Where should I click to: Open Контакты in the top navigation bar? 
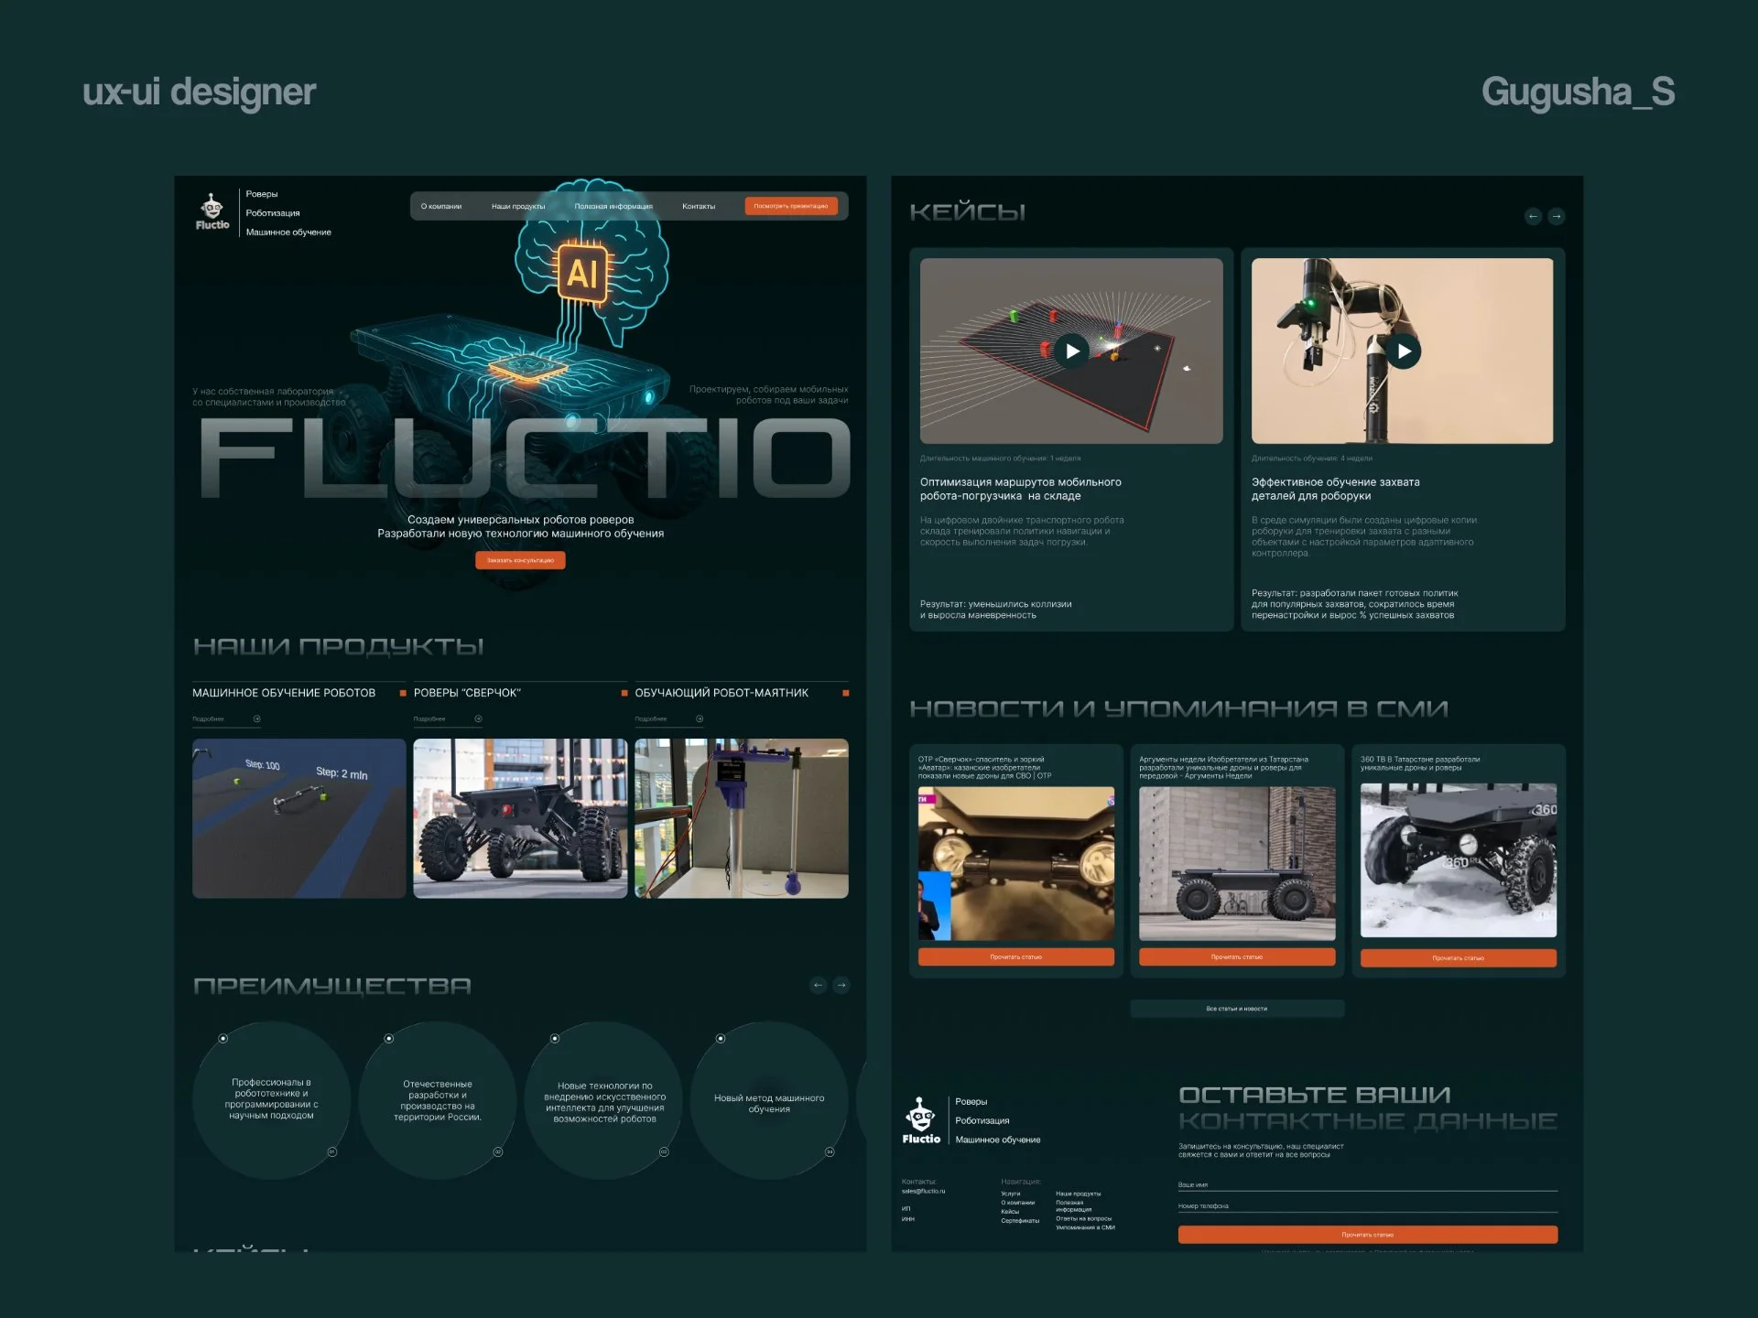tap(699, 207)
